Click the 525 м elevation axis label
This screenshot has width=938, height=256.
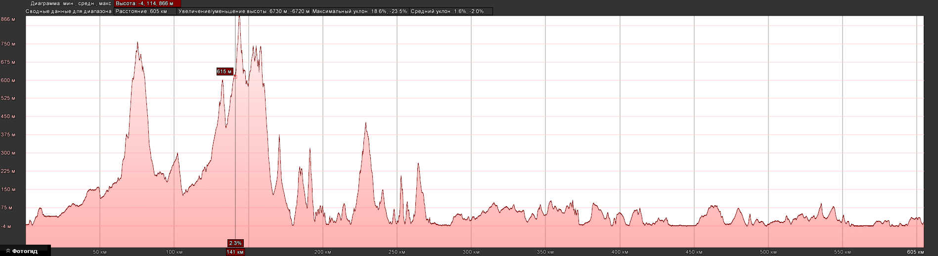point(8,98)
